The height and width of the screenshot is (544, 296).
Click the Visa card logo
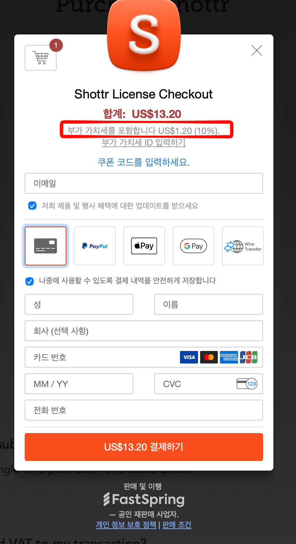pyautogui.click(x=189, y=357)
